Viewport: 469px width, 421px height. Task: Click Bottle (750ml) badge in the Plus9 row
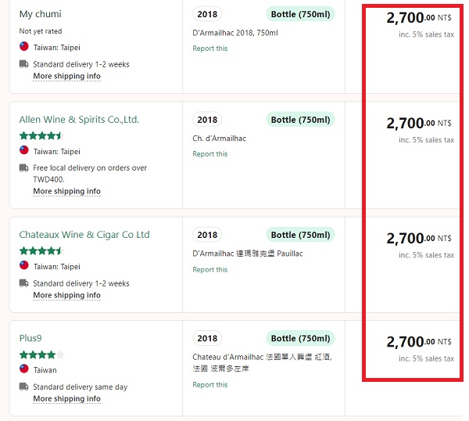pyautogui.click(x=301, y=338)
